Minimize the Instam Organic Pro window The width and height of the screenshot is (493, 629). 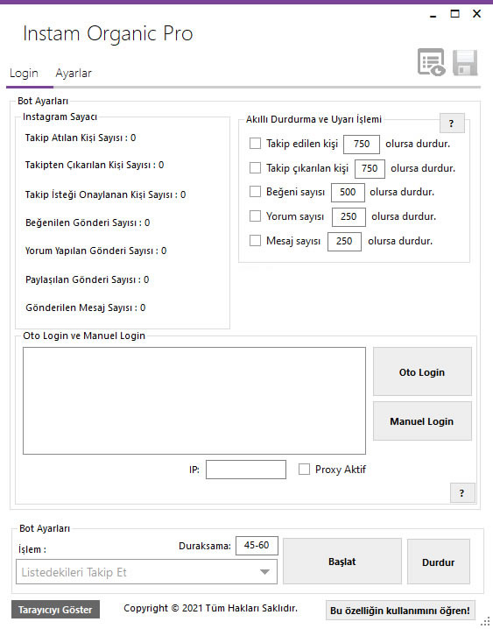(x=433, y=15)
